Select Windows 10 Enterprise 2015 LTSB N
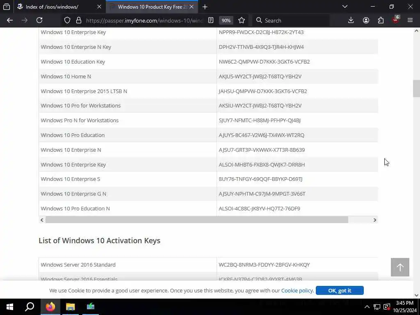 (84, 91)
